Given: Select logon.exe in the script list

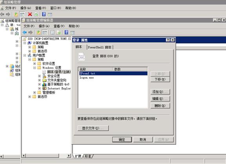Looking at the screenshot, I should tap(87, 77).
